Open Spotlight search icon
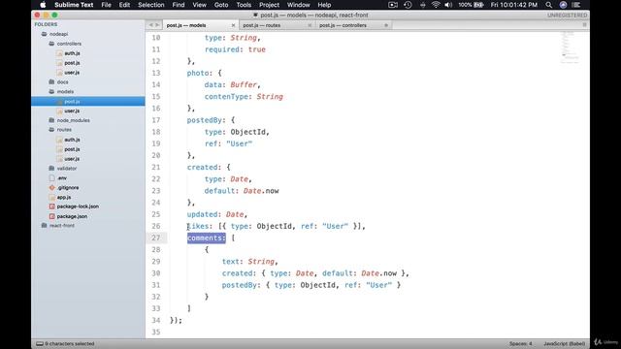This screenshot has width=621, height=349. coord(548,5)
